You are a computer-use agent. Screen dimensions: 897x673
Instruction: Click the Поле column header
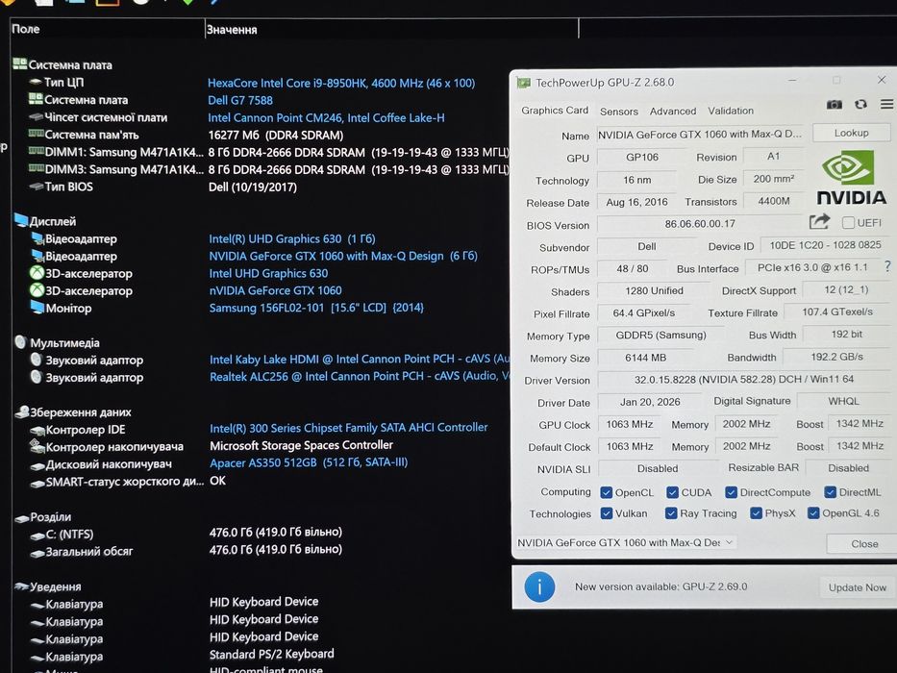click(108, 29)
